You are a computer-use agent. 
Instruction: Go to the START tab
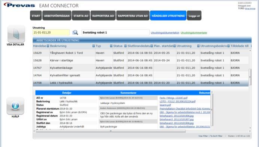[x=36, y=16]
